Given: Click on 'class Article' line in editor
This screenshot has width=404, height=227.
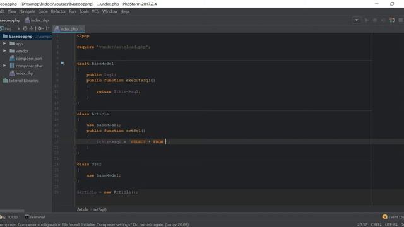Looking at the screenshot, I should (x=93, y=113).
